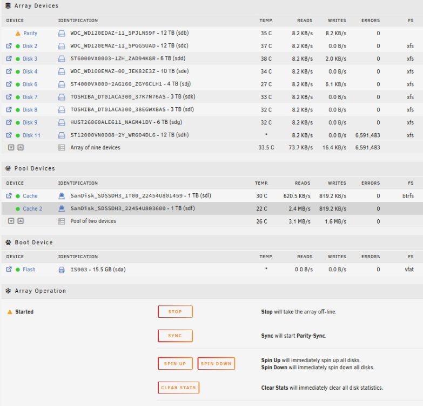Click the Boot Device paw icon
This screenshot has width=423, height=406.
tap(8, 242)
